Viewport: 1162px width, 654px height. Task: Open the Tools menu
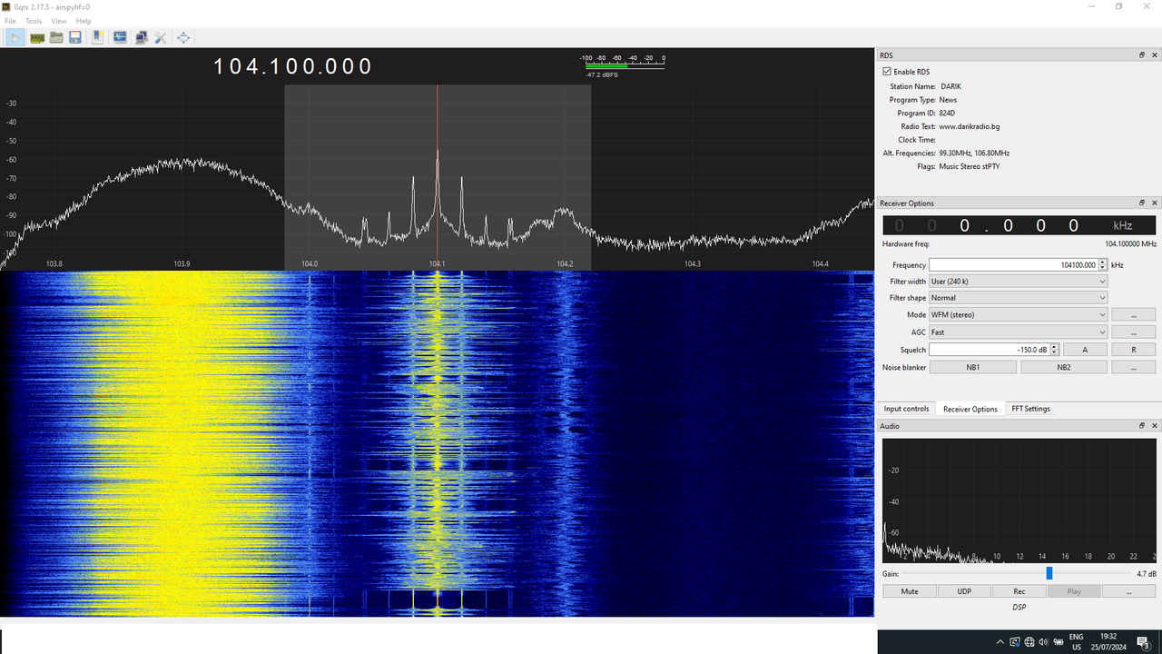click(34, 21)
